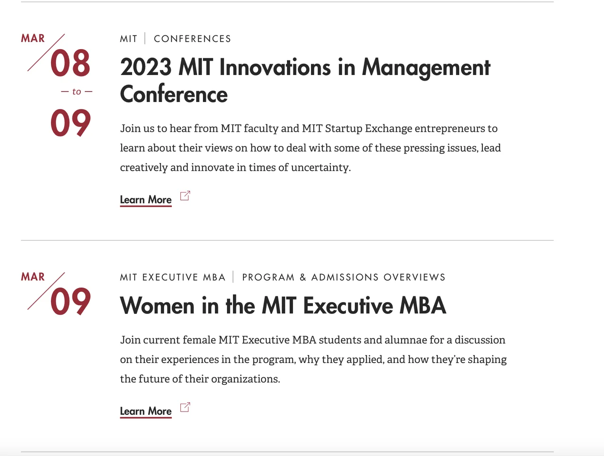
Task: Click the "to" separator between the dates
Action: (x=76, y=92)
